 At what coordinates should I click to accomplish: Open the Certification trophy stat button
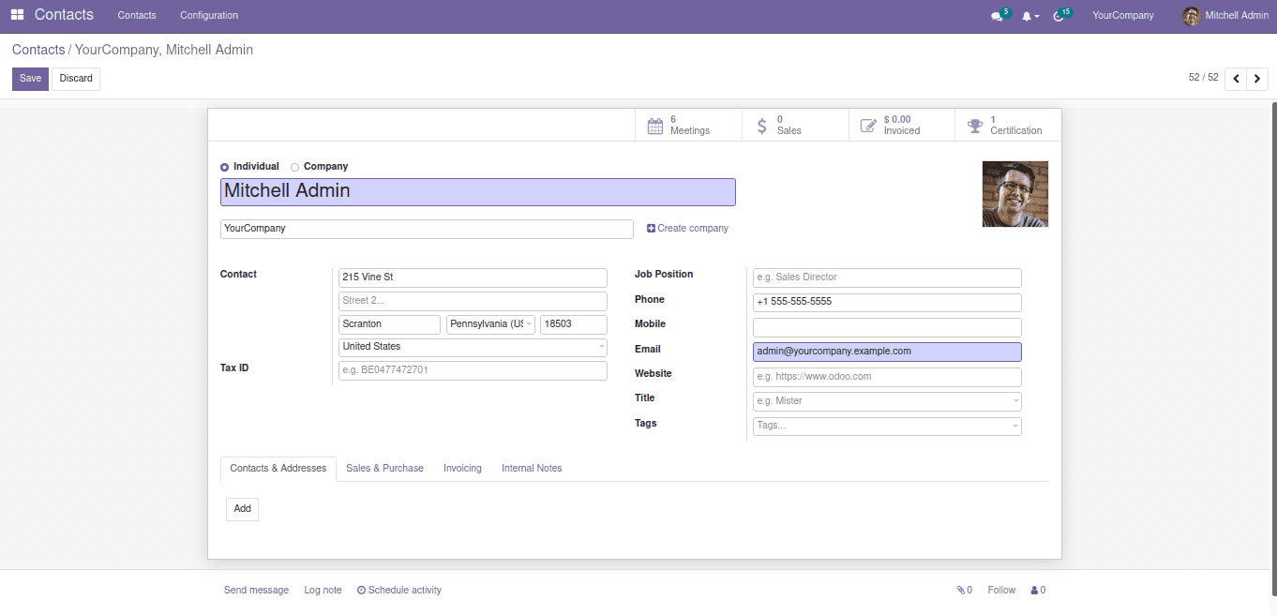(1007, 125)
